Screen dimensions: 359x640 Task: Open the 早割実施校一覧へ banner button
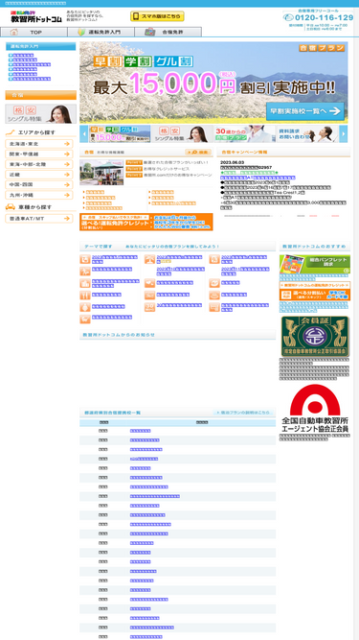[305, 111]
